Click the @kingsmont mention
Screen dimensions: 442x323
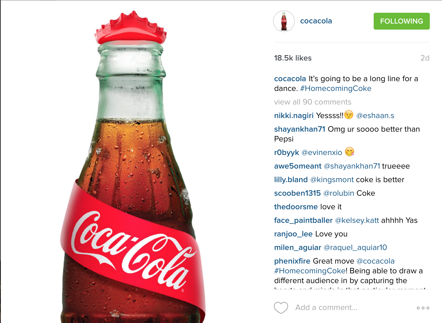click(332, 180)
